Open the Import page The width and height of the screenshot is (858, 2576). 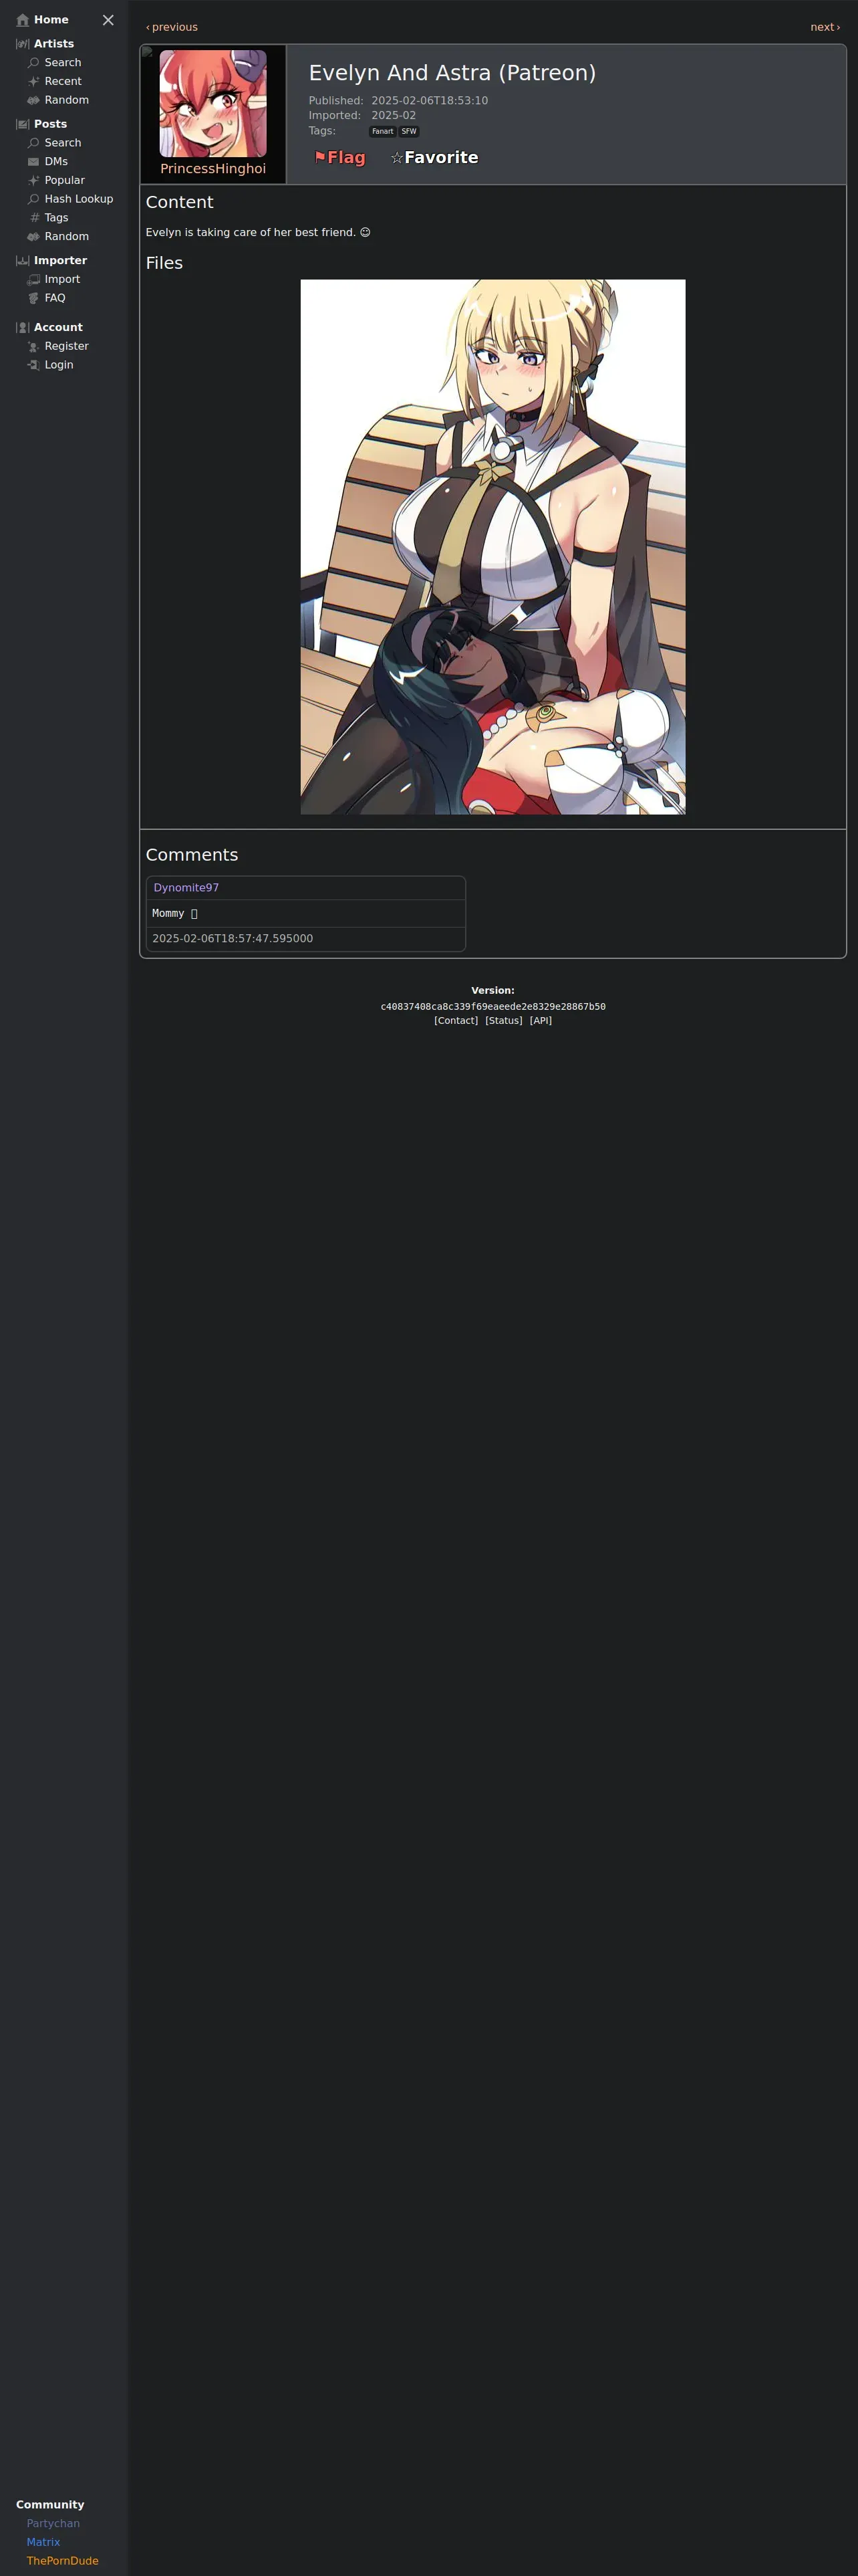62,280
